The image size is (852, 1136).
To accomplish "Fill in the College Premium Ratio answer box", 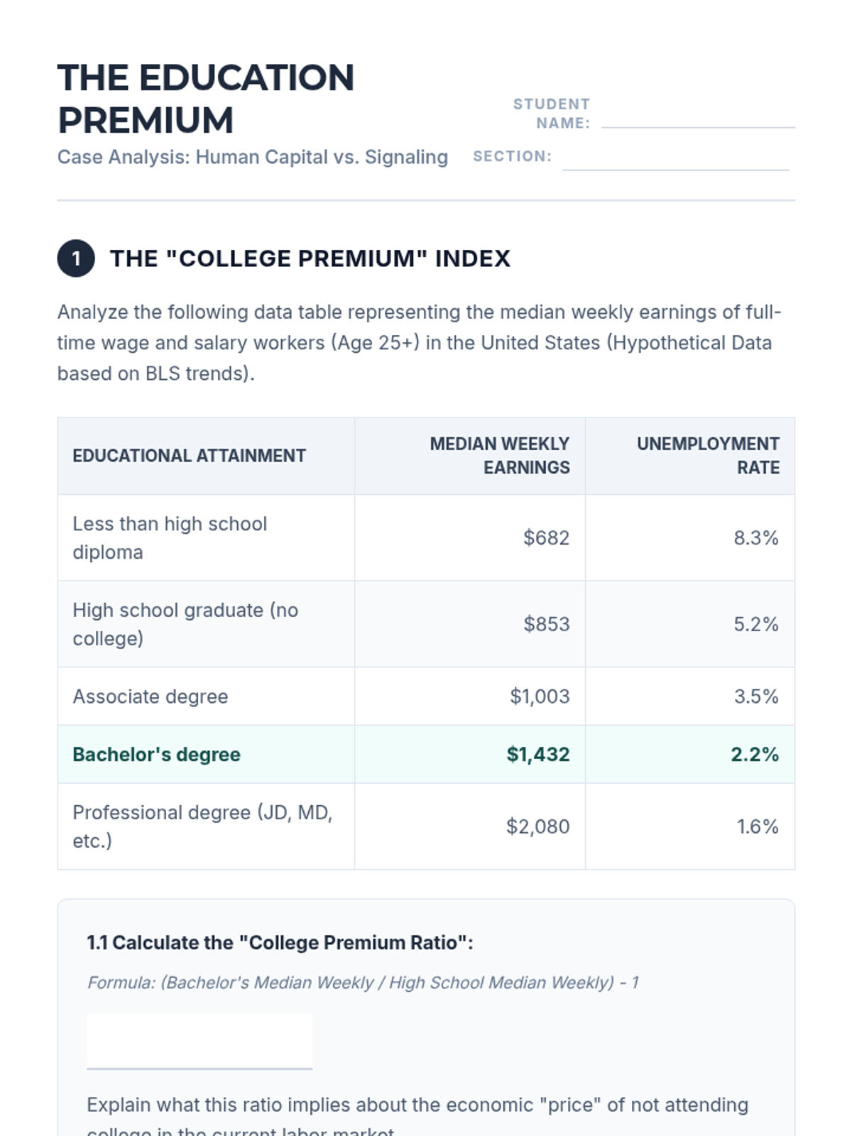I will tap(200, 1041).
